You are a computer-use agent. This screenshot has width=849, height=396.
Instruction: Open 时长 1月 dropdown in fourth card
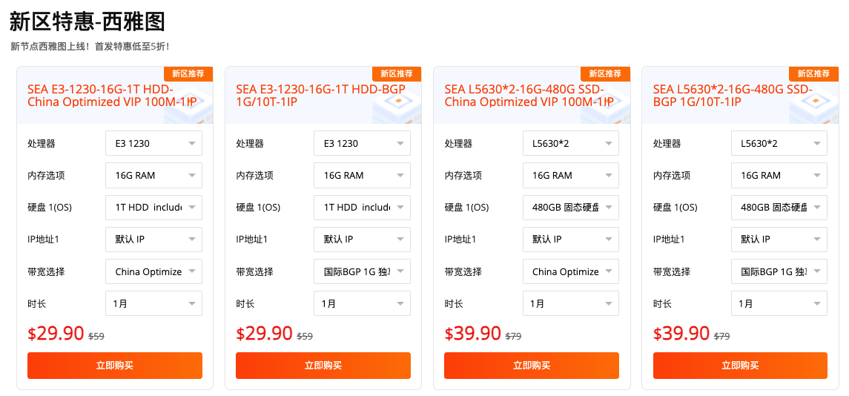(x=779, y=303)
